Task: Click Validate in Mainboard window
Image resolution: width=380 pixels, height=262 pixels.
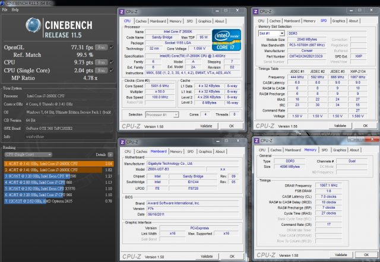Action: coord(207,257)
